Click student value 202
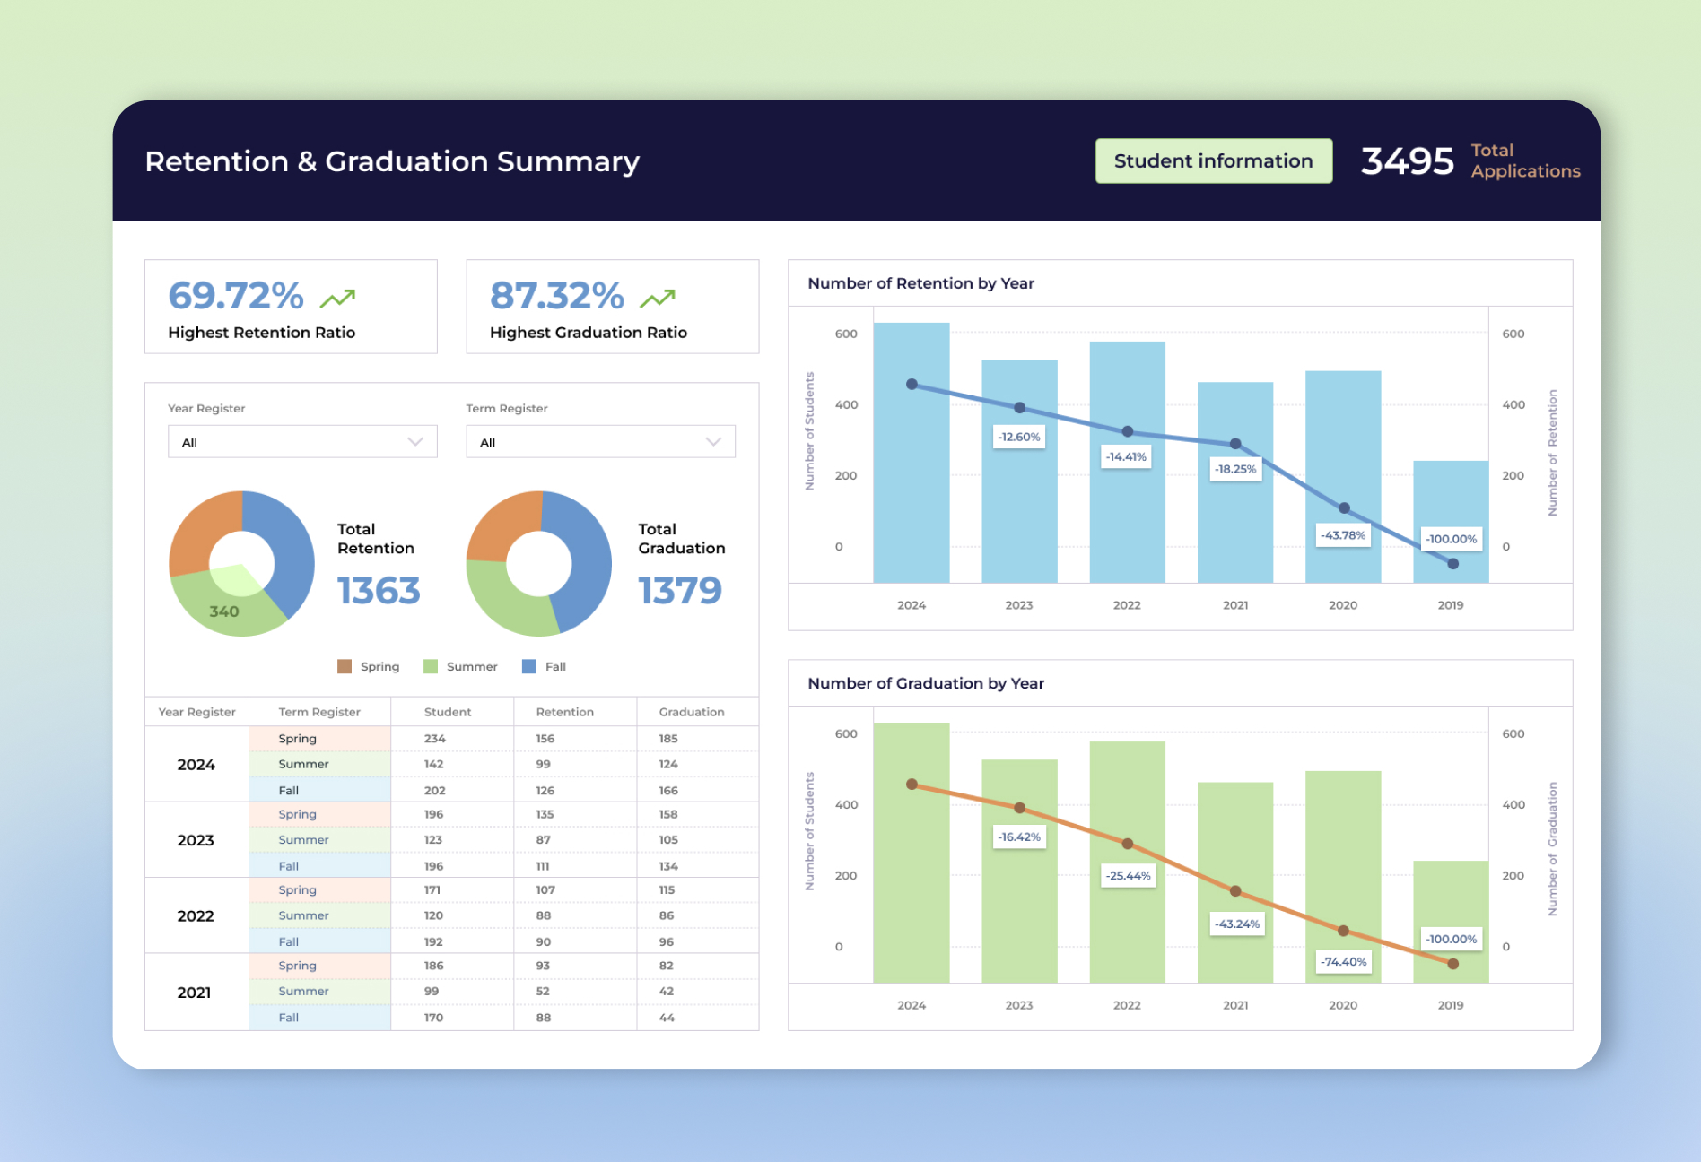The height and width of the screenshot is (1162, 1701). click(x=434, y=791)
